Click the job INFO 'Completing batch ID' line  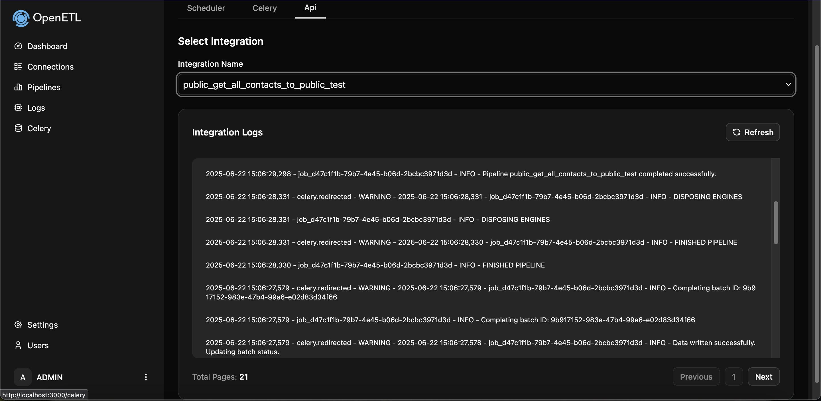[450, 320]
